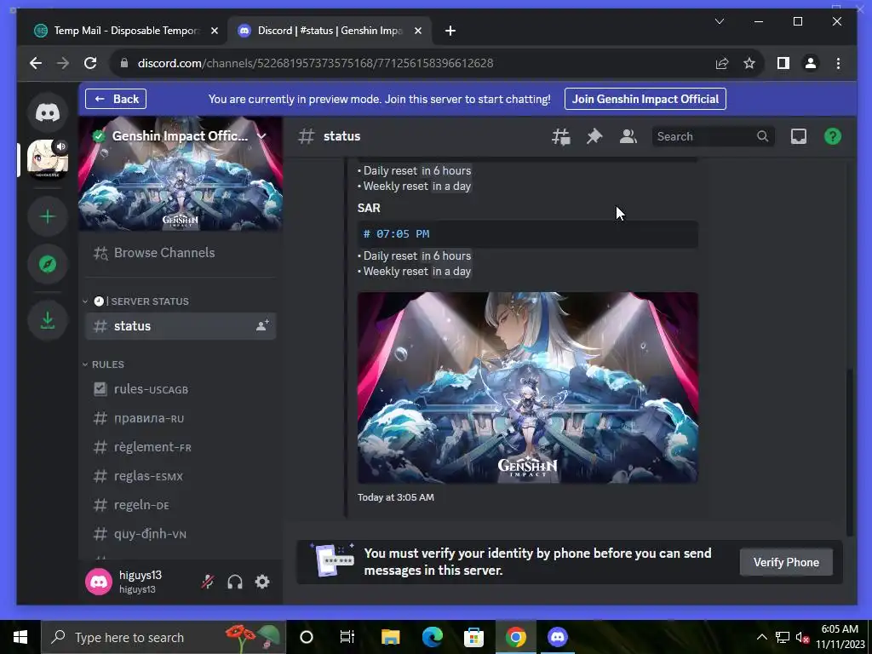This screenshot has width=872, height=654.
Task: Click Verify Phone button
Action: click(x=786, y=562)
